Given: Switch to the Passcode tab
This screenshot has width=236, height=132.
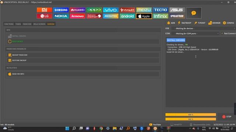Looking at the screenshot, I should pyautogui.click(x=27, y=24).
